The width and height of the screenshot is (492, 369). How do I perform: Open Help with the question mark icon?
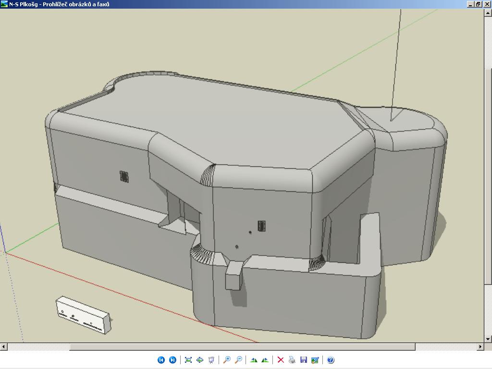(331, 360)
